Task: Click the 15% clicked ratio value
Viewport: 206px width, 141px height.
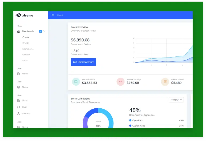Action: coord(181,126)
